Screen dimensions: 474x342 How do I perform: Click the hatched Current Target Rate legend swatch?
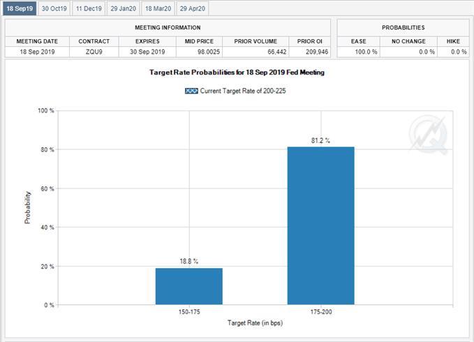[x=191, y=91]
